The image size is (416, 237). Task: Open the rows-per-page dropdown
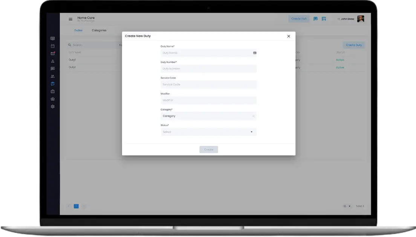(x=347, y=206)
